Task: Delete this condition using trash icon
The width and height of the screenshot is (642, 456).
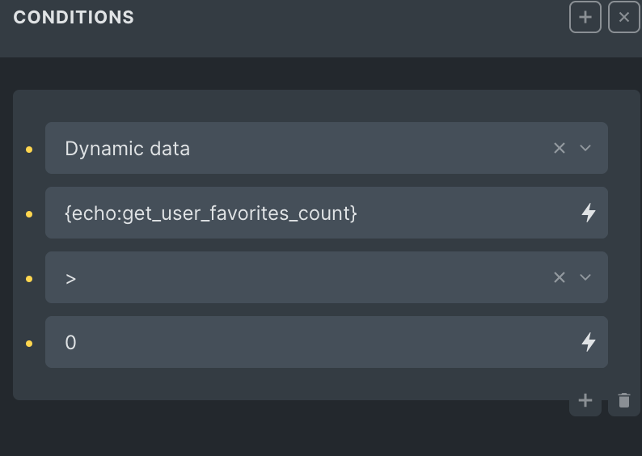Action: click(x=623, y=400)
